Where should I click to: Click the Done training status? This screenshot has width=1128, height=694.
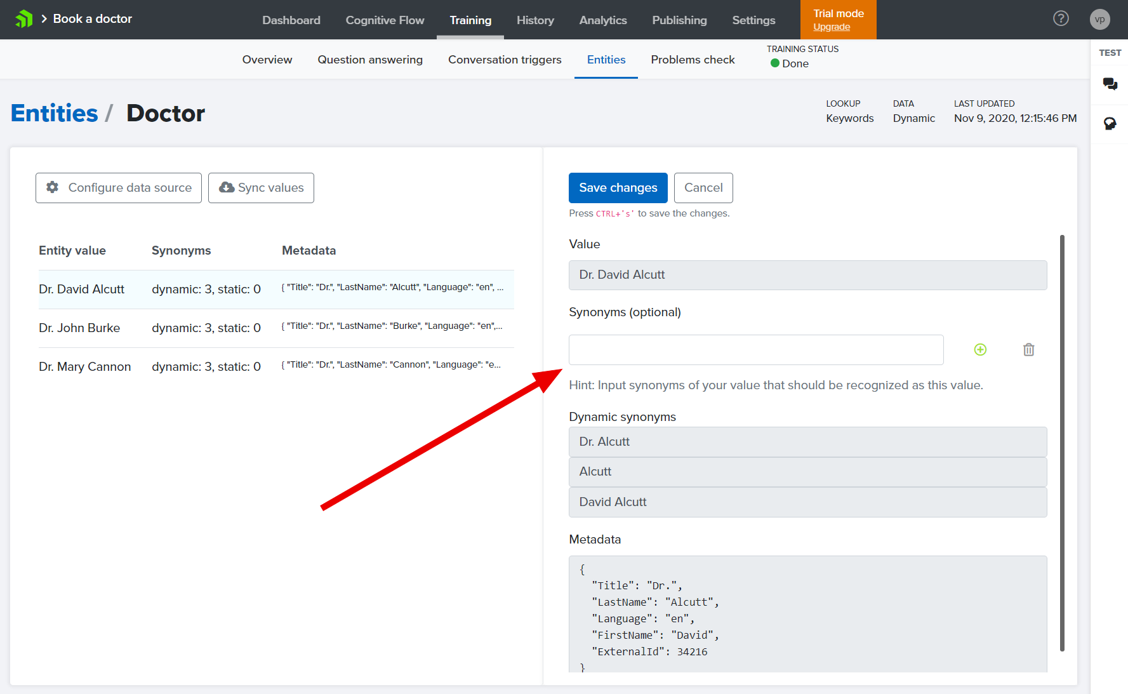(790, 63)
